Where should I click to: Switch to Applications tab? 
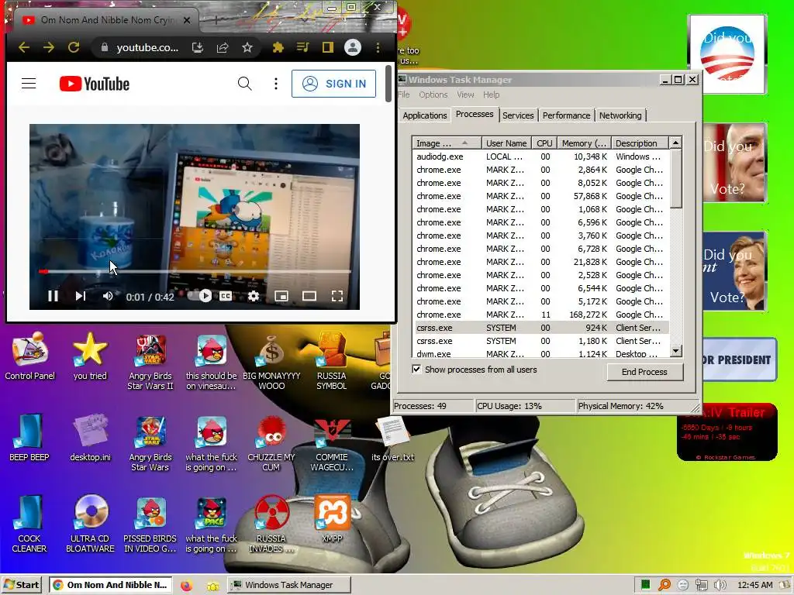(424, 115)
